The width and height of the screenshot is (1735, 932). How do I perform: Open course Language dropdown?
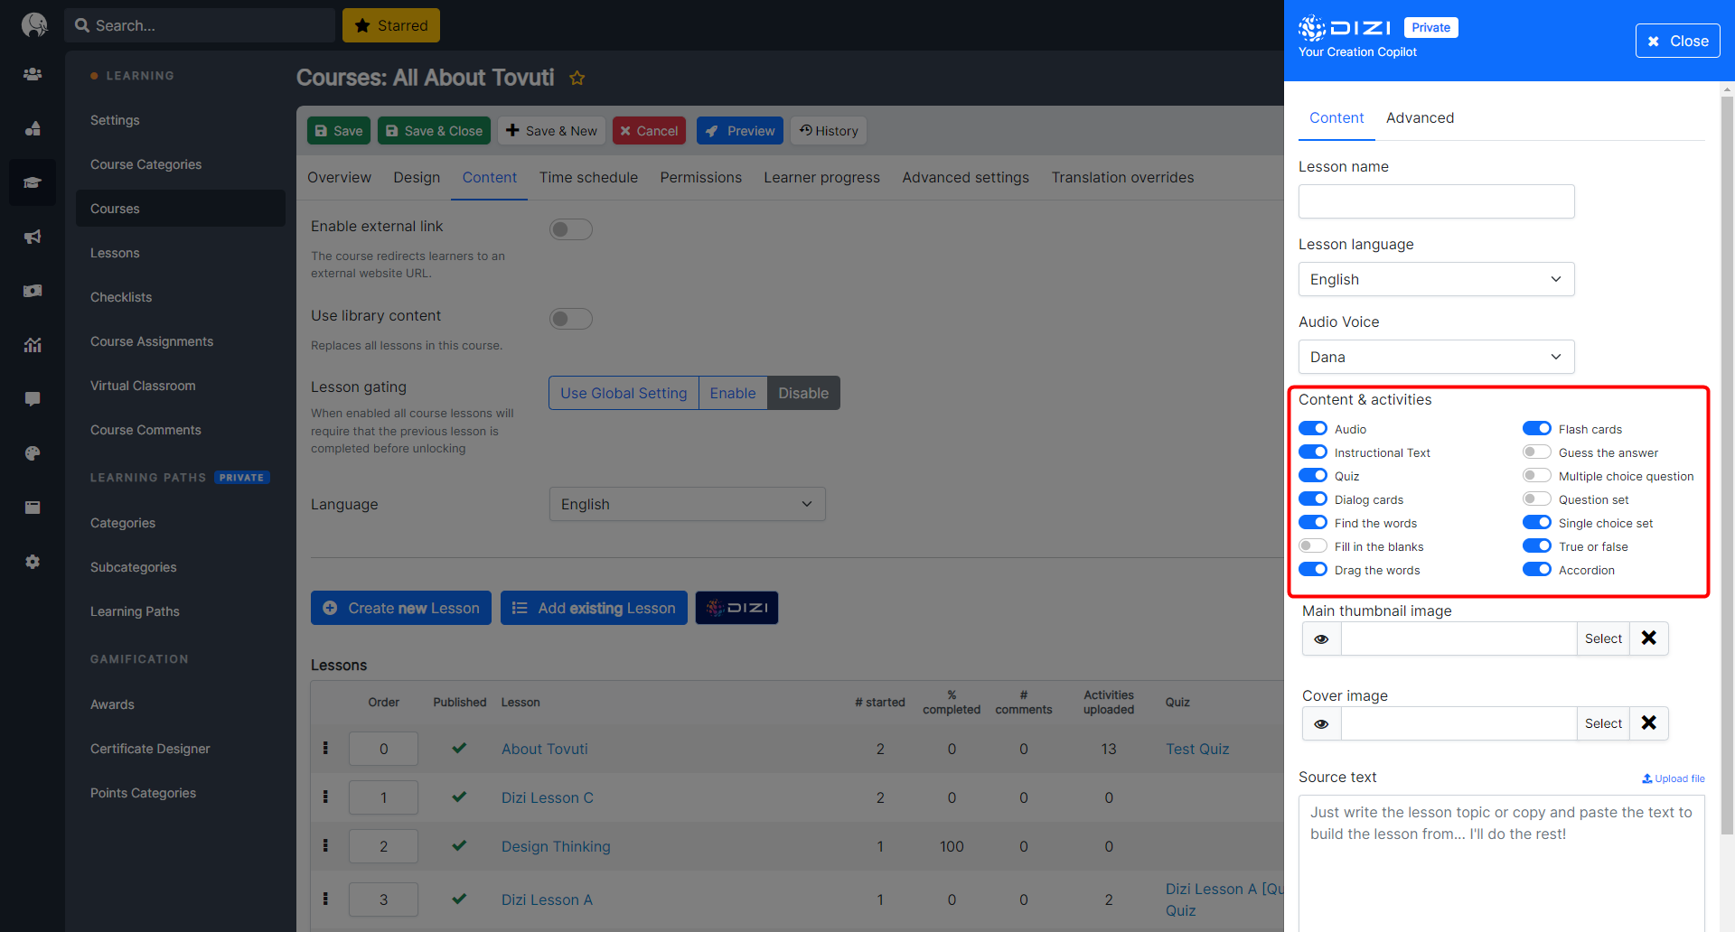(x=688, y=504)
